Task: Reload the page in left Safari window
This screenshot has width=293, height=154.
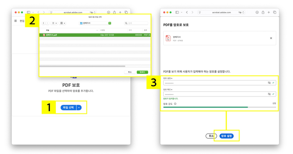Action: pos(95,12)
